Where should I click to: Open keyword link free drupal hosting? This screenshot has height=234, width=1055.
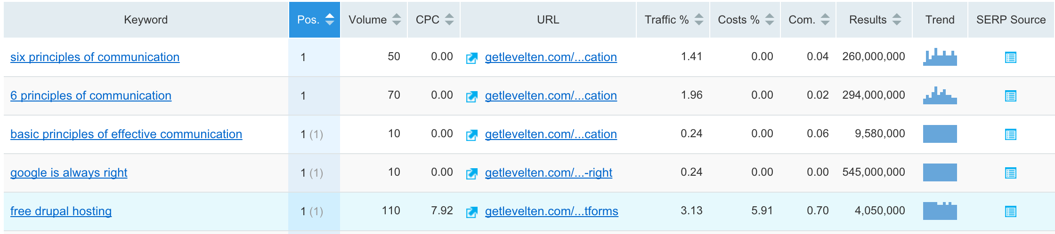click(x=61, y=211)
